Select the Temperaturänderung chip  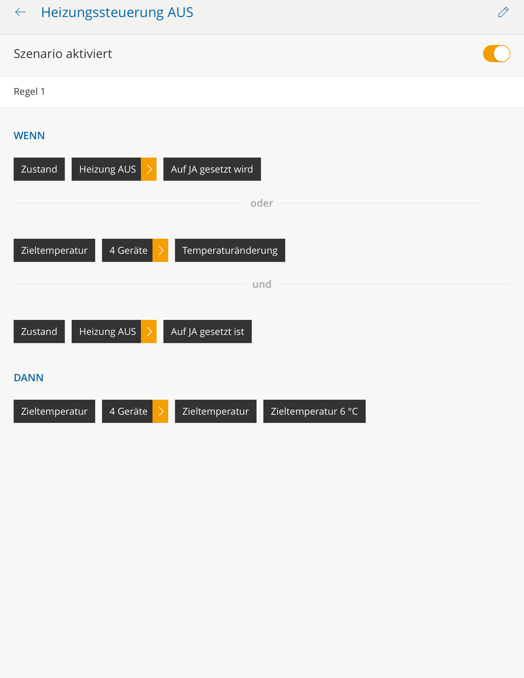click(230, 250)
